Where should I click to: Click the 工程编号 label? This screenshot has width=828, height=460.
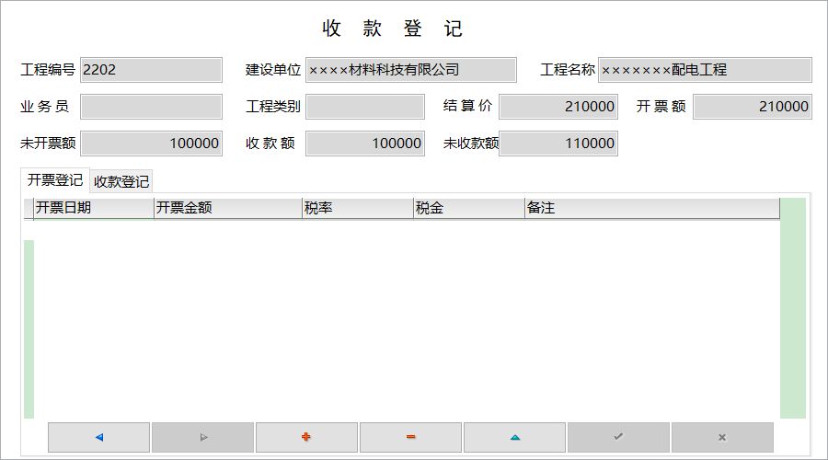click(48, 70)
